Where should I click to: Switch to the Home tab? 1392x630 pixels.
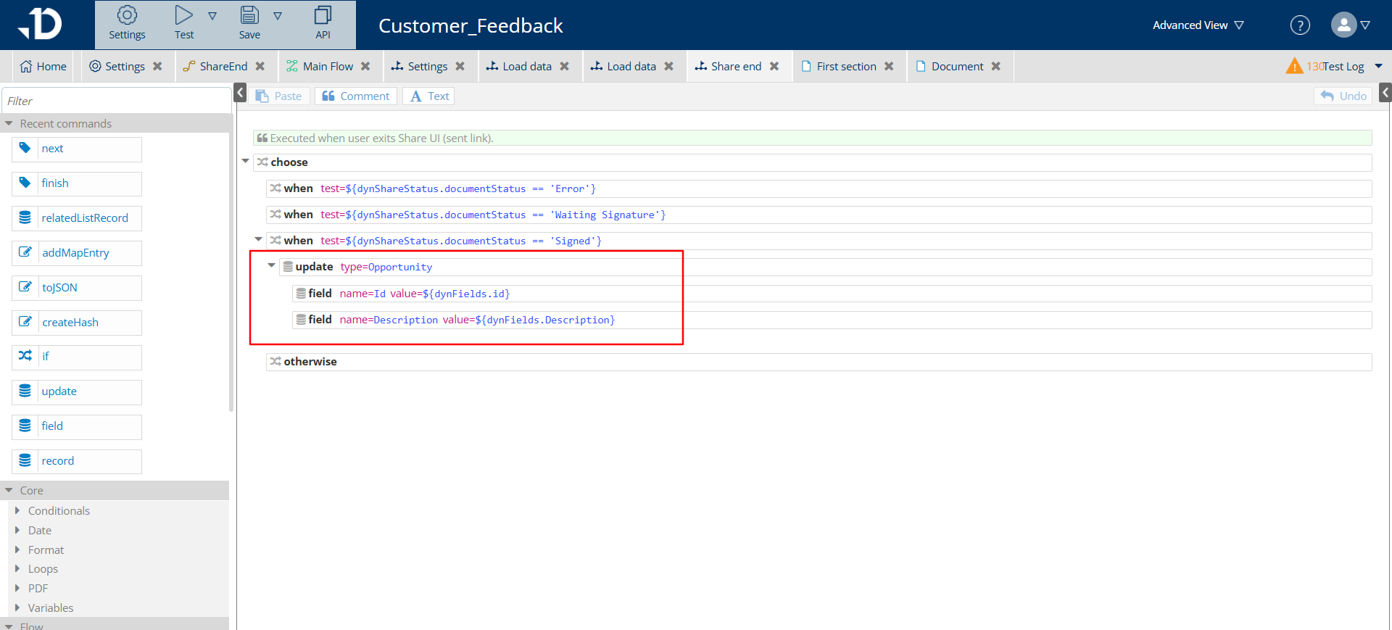43,66
